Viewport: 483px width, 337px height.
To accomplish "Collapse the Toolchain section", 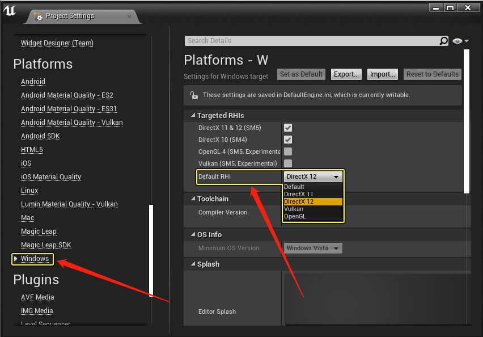I will point(193,199).
